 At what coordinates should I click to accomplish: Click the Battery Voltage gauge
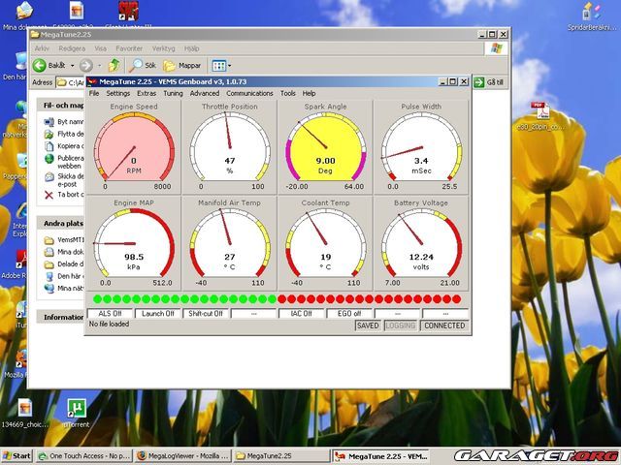421,241
